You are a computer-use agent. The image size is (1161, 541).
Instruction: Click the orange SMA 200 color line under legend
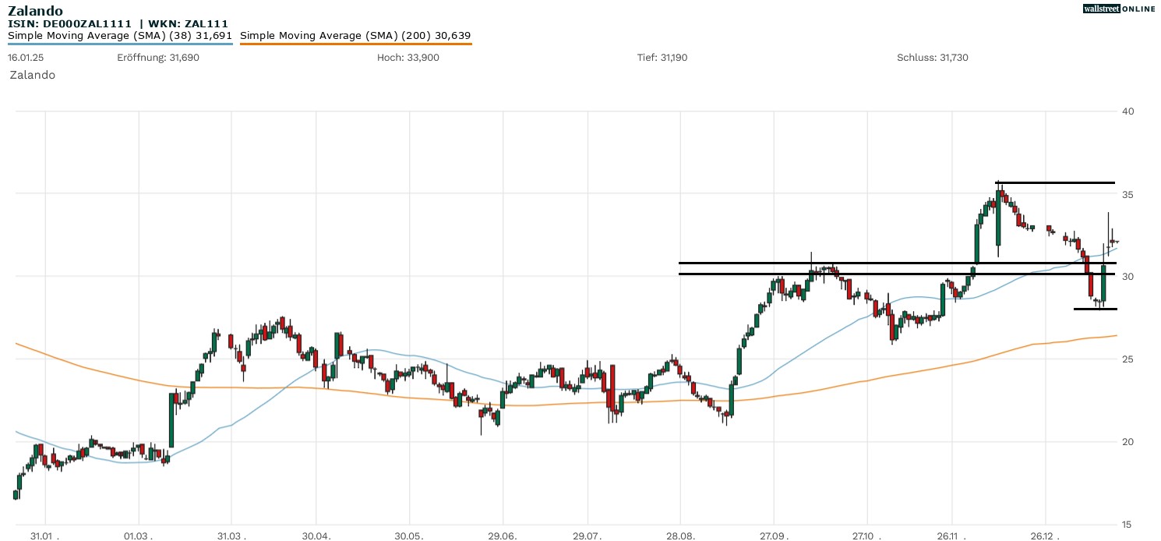pos(355,44)
